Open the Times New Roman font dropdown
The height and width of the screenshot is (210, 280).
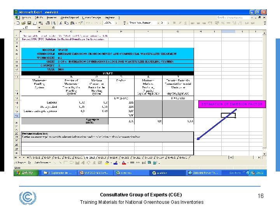(x=158, y=23)
